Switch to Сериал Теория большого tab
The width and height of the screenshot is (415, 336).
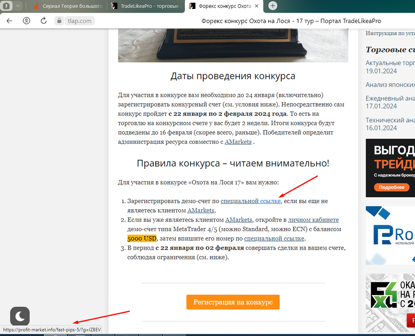pos(68,6)
